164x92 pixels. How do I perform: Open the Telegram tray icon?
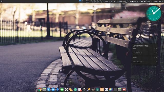pos(122,2)
